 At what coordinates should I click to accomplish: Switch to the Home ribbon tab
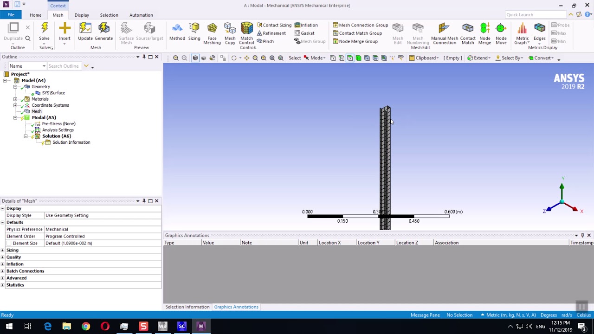pyautogui.click(x=35, y=15)
